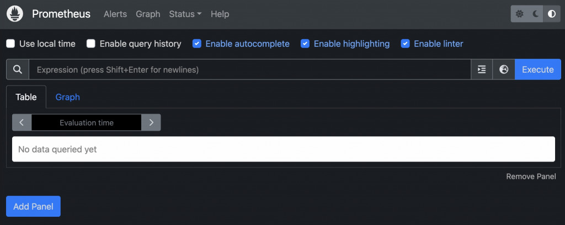565x225 pixels.
Task: Expand the Status dropdown menu
Action: coord(185,14)
